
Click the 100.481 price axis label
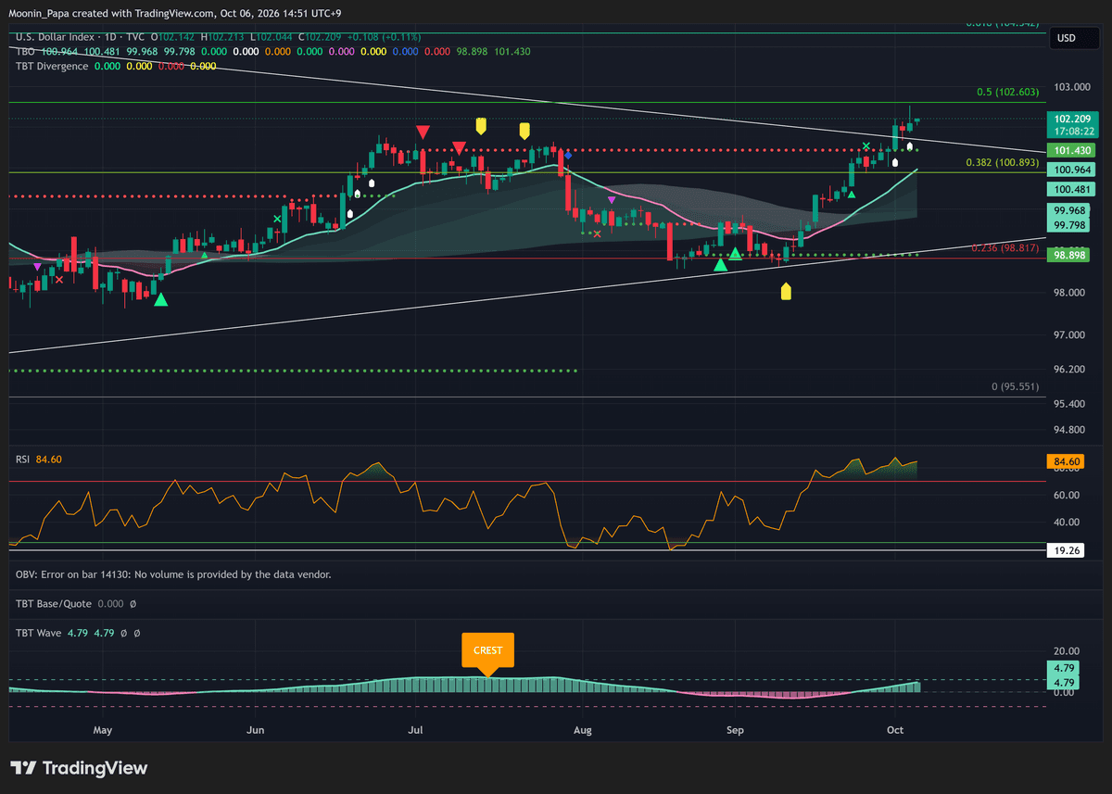[1070, 189]
